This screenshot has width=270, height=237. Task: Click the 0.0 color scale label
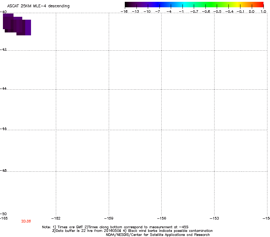pos(252,12)
